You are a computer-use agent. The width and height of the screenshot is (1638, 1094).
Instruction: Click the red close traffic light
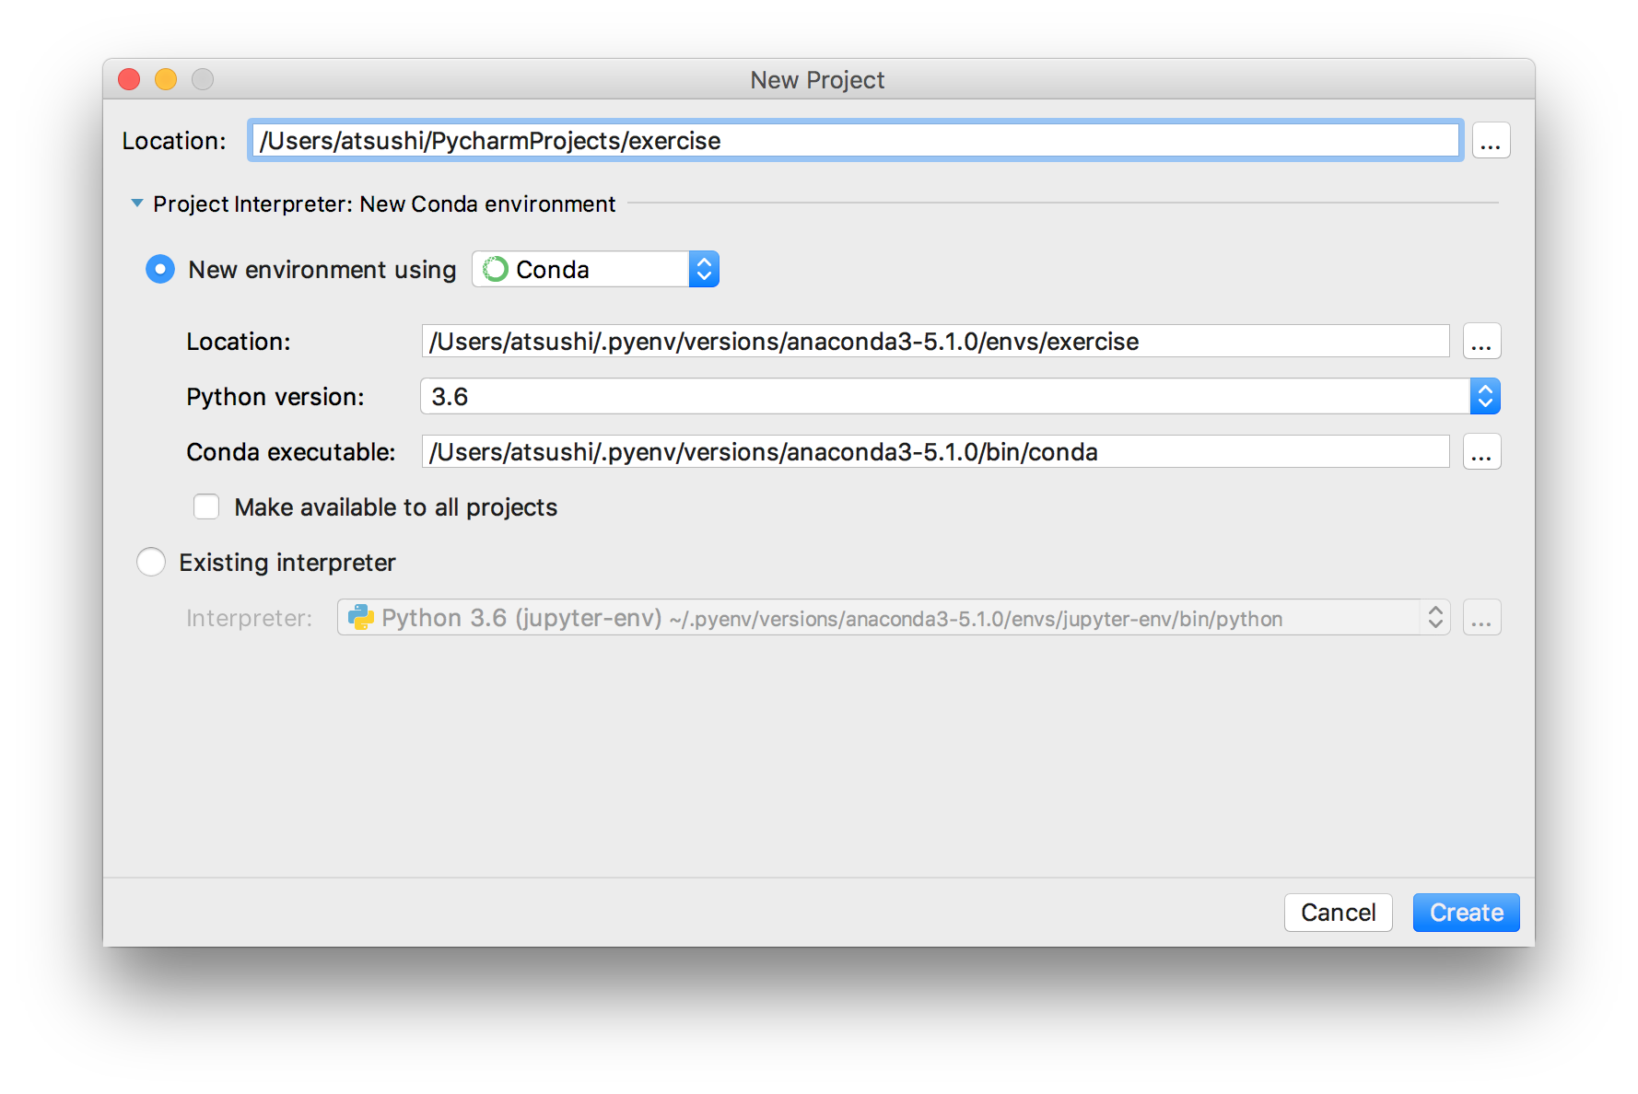(x=128, y=79)
